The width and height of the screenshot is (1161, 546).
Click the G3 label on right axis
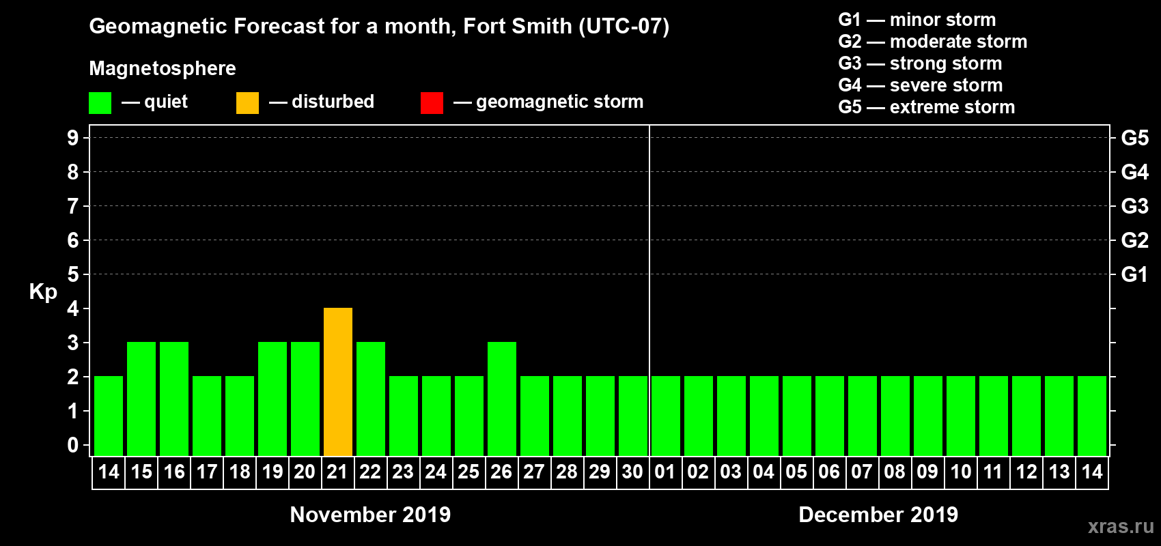[1135, 206]
